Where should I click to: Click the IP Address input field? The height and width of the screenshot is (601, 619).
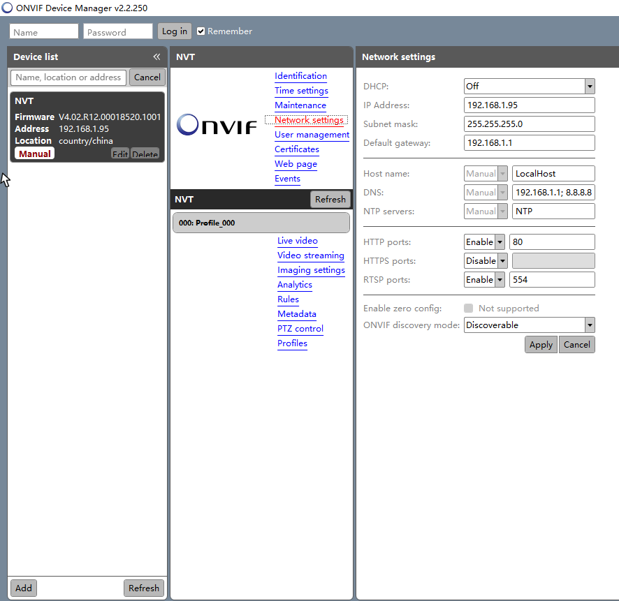(529, 105)
